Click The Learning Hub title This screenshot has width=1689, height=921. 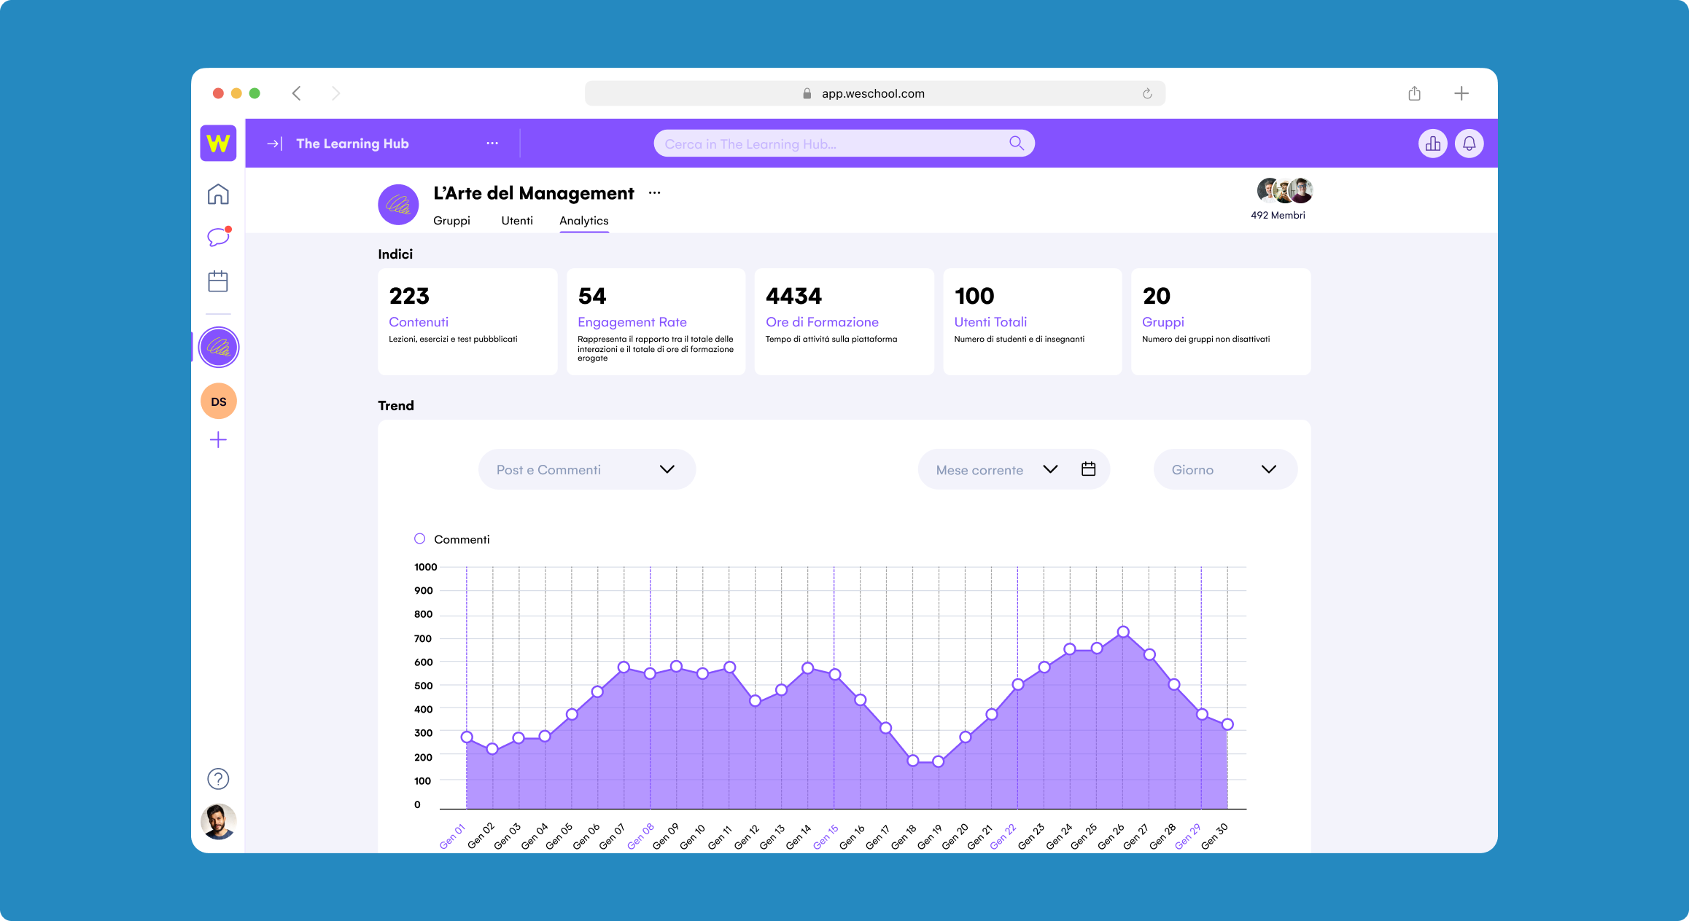pos(352,144)
